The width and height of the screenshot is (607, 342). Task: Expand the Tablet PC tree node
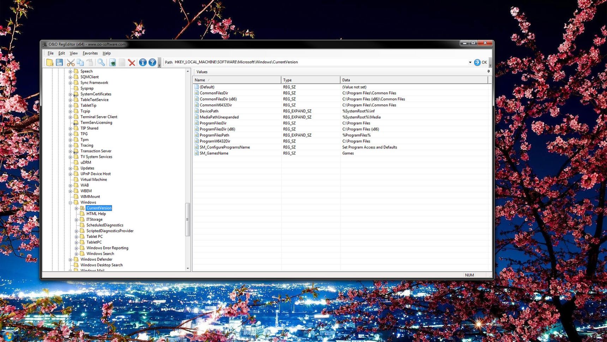click(76, 237)
